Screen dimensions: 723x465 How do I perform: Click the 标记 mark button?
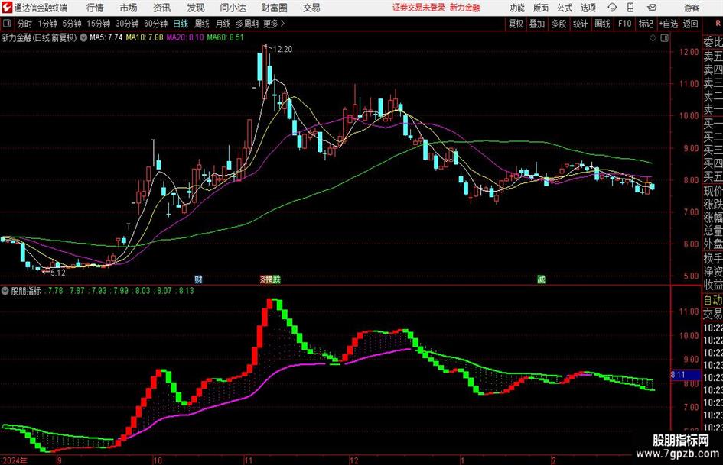(x=646, y=24)
